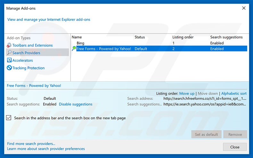Open Toolbars and Extensions add-on type
This screenshot has width=253, height=158.
click(32, 45)
